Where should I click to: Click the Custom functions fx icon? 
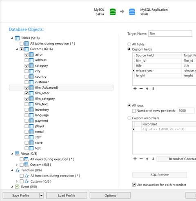pos(27,181)
